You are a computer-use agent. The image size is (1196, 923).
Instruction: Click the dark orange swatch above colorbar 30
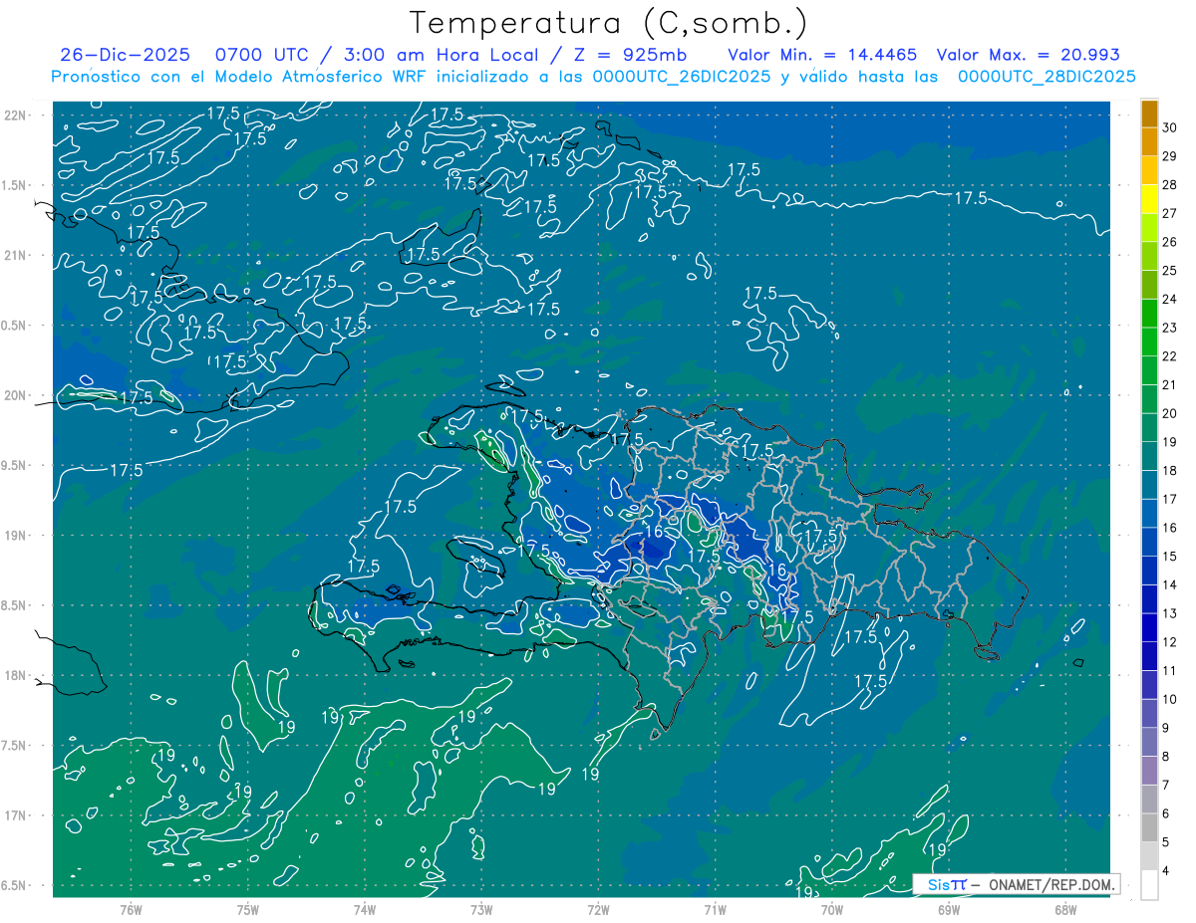point(1149,115)
